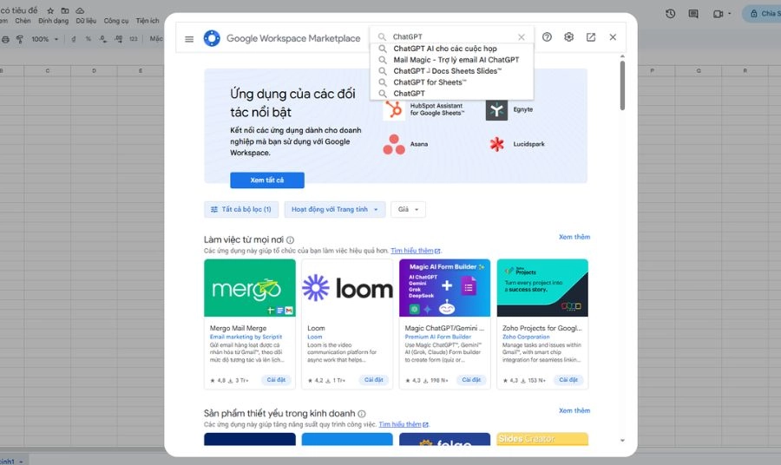Click 'Email marketing by Scriptit' developer link
The height and width of the screenshot is (465, 781).
[246, 337]
